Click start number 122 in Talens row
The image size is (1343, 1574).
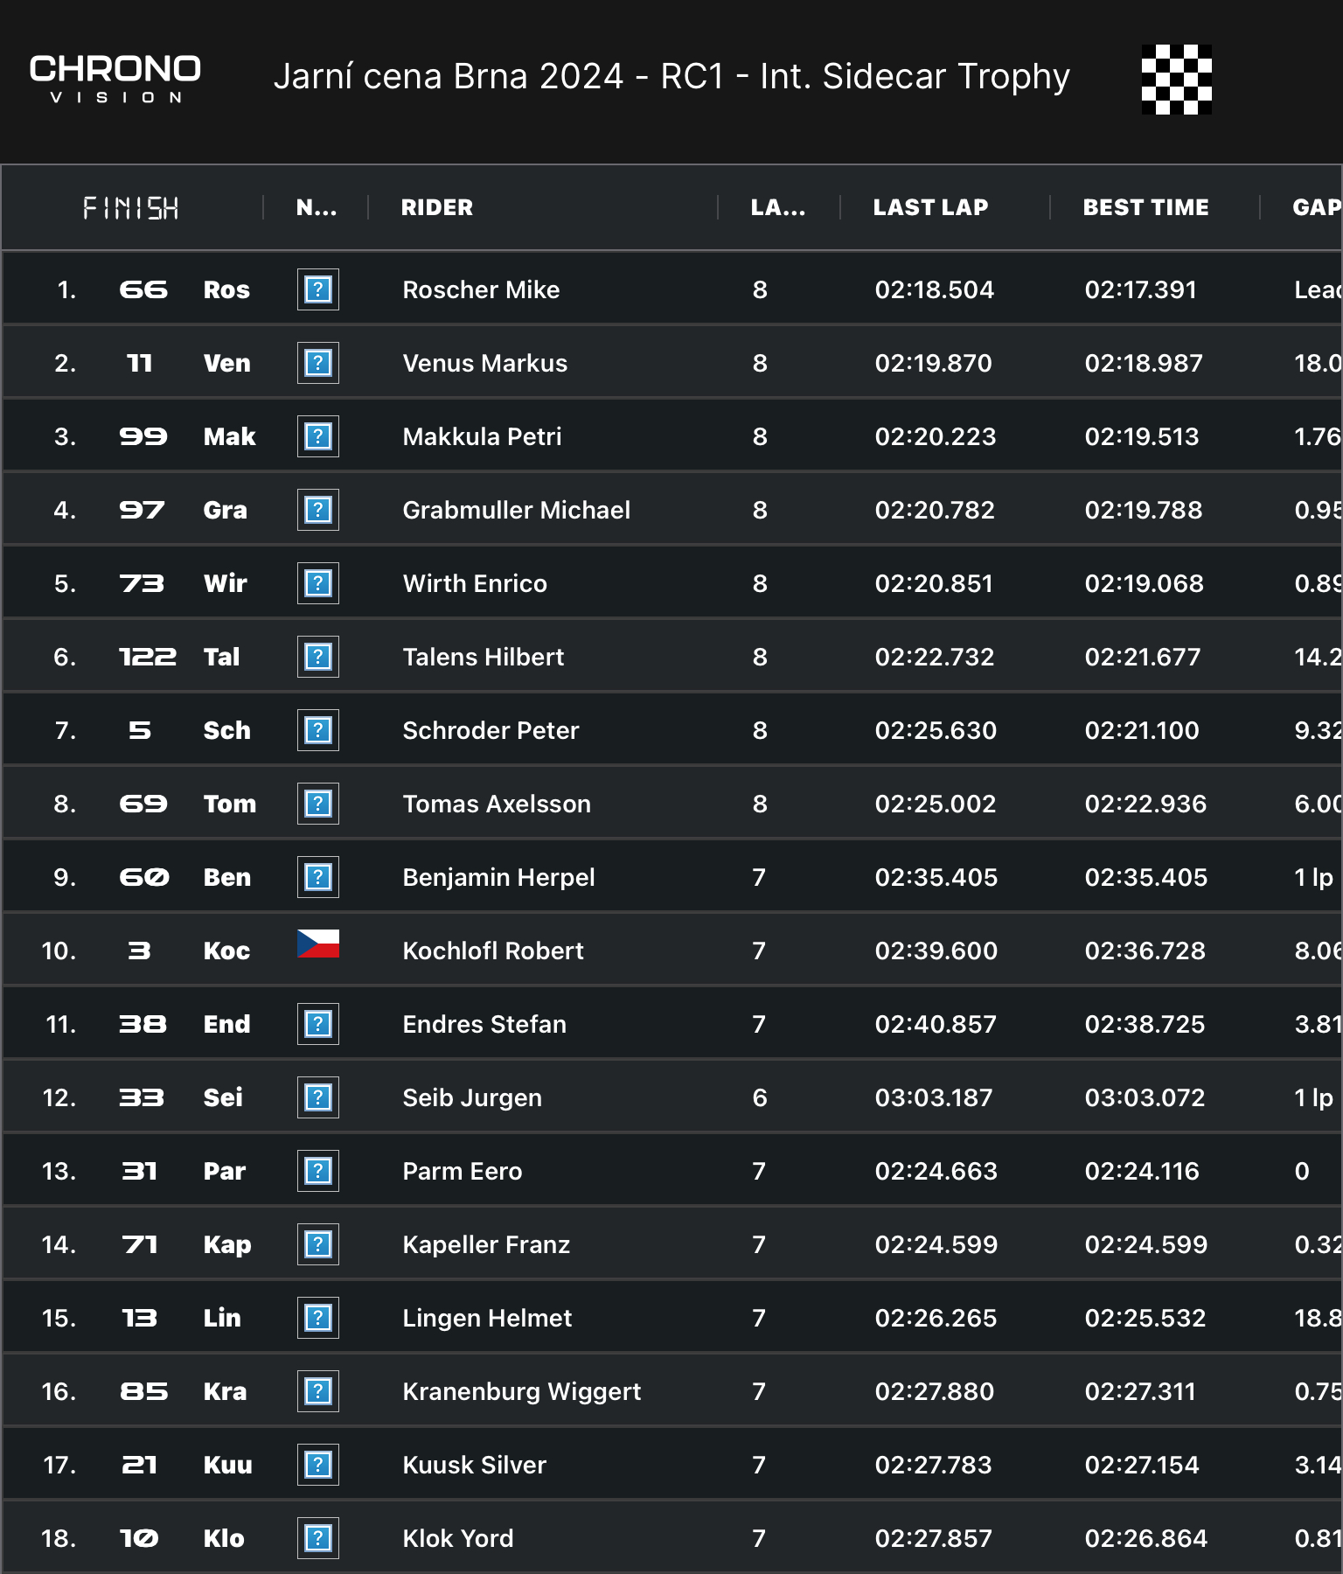click(x=147, y=657)
